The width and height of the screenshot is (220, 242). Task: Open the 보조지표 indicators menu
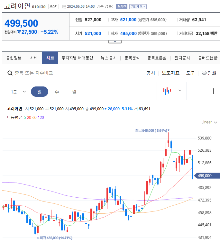pyautogui.click(x=170, y=73)
